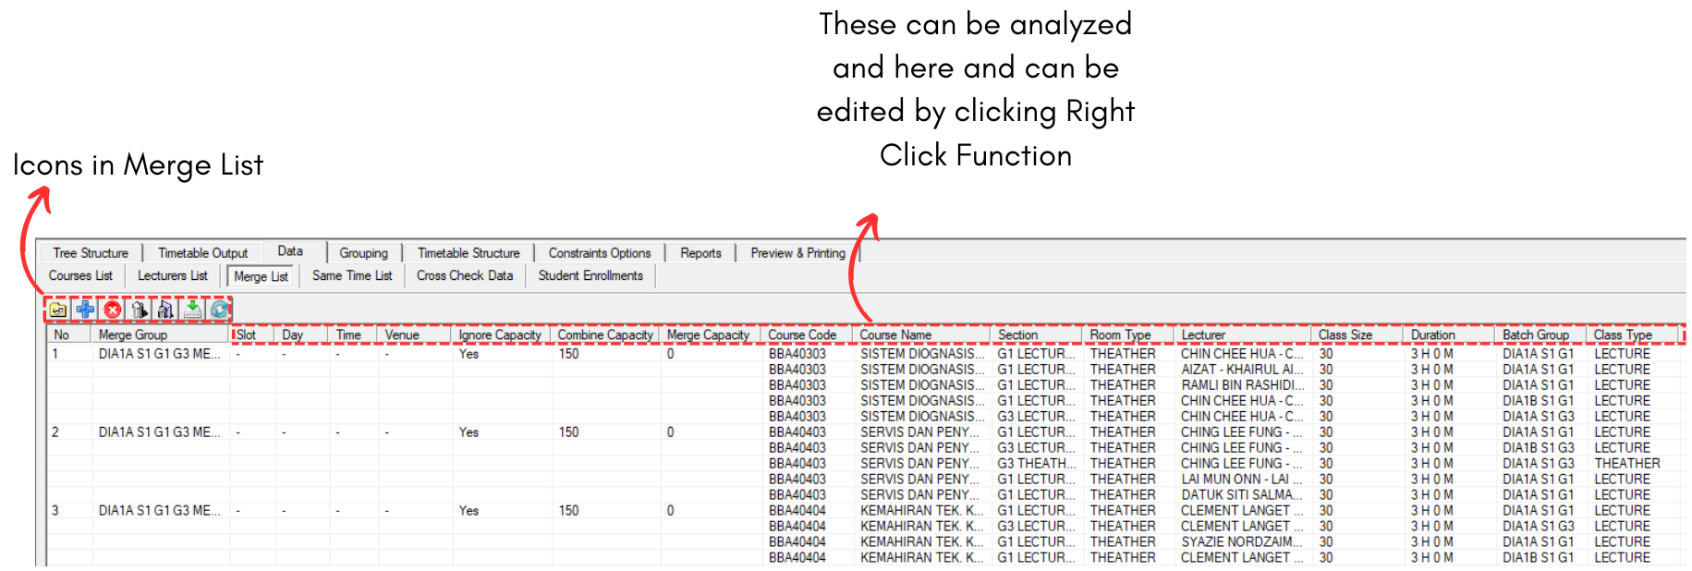Open the Tree Structure tab
This screenshot has width=1692, height=571.
(x=91, y=253)
